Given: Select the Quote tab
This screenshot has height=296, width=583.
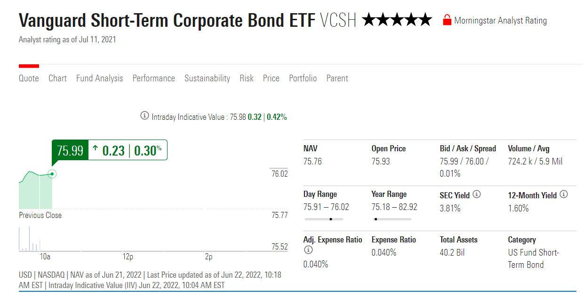Looking at the screenshot, I should pyautogui.click(x=29, y=78).
